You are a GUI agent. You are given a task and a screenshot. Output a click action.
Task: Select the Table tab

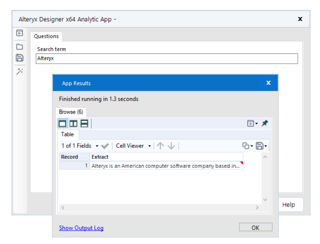(x=67, y=134)
